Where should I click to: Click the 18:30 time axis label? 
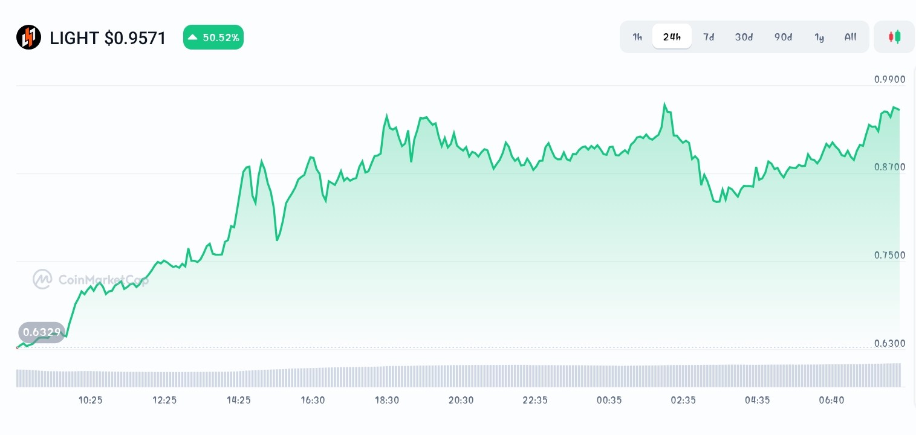[x=387, y=400]
